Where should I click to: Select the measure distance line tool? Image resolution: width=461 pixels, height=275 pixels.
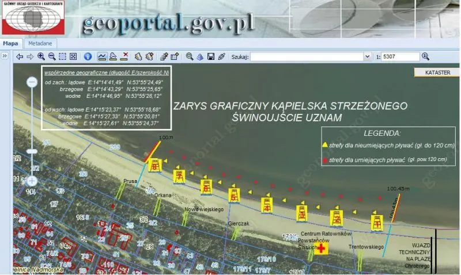tap(103, 56)
